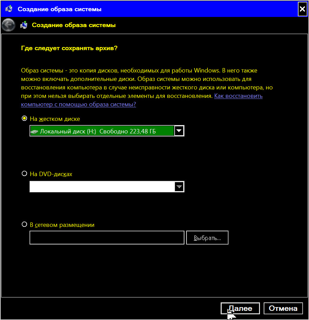Click the Локальный диск (H:) combo box entry
The width and height of the screenshot is (309, 320).
(x=102, y=131)
